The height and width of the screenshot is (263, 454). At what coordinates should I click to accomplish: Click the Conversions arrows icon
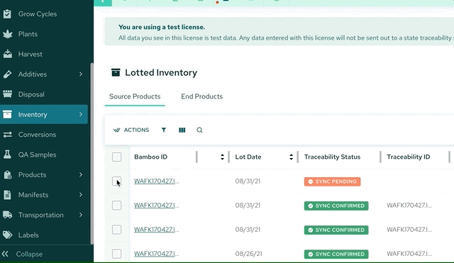(x=8, y=135)
